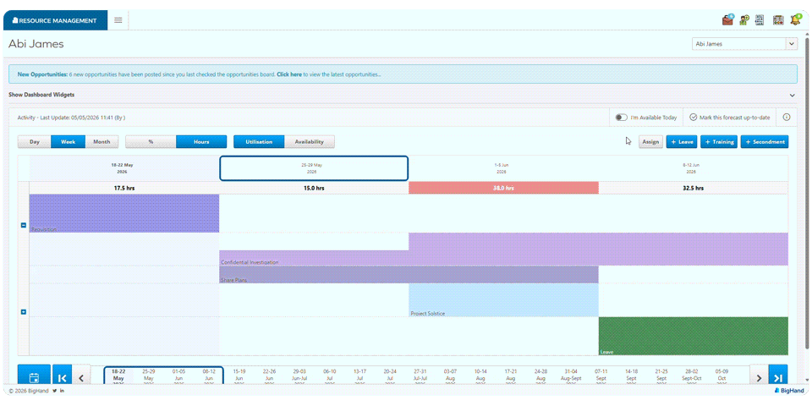Follow the Click here opportunities link
This screenshot has width=812, height=406.
(289, 74)
